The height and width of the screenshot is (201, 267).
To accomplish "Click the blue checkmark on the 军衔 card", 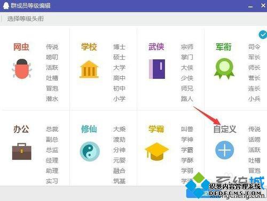I will (x=263, y=35).
